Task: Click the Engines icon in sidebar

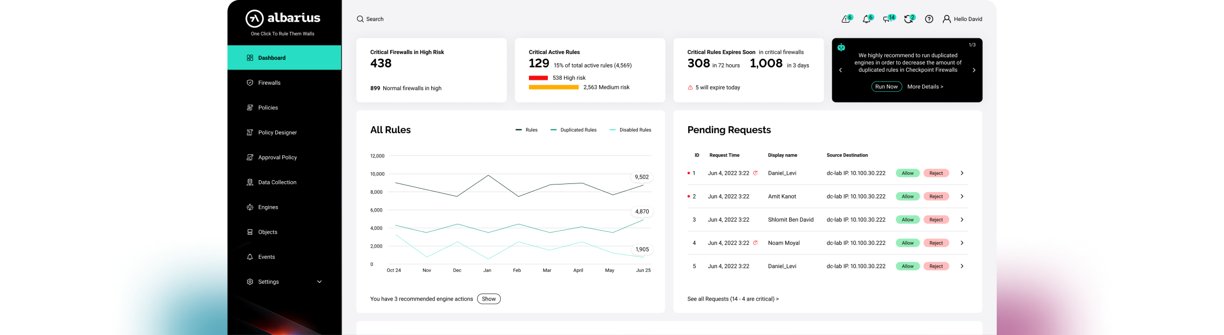Action: tap(250, 207)
